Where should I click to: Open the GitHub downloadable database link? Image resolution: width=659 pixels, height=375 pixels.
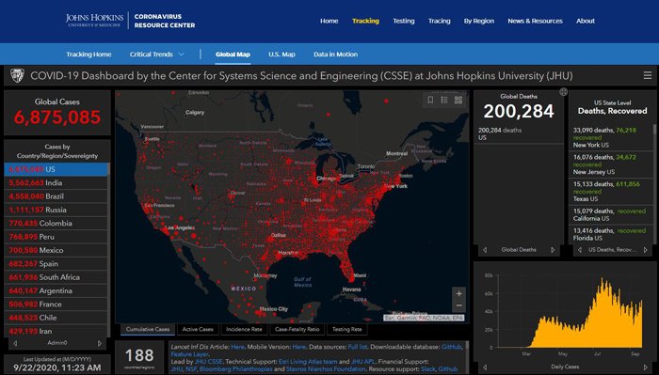(x=452, y=347)
